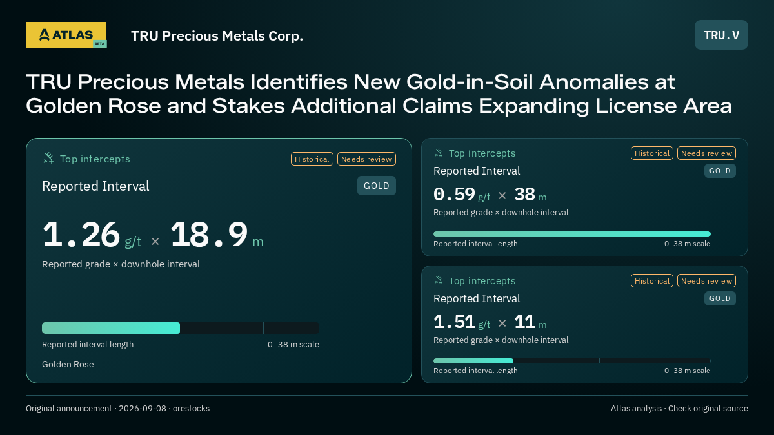Click Reported Interval heading in 1.51 g/t card
The width and height of the screenshot is (774, 435).
click(x=477, y=298)
